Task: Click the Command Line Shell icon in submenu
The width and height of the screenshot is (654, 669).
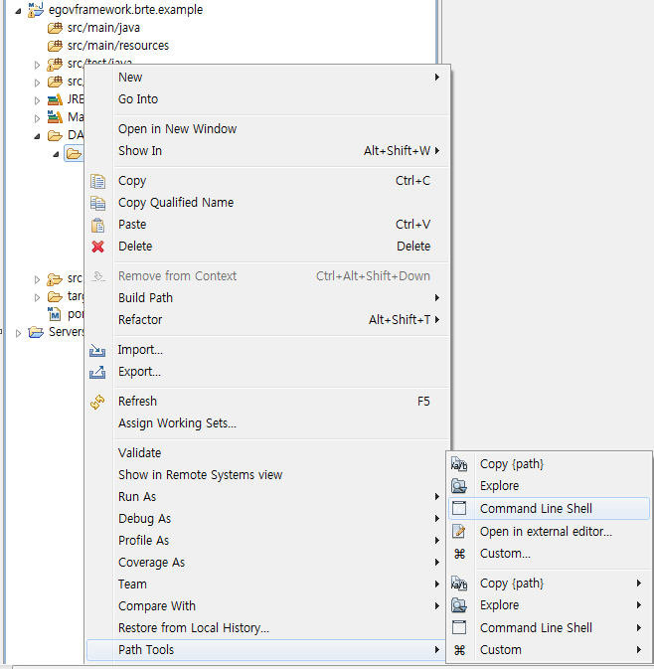Action: click(459, 508)
